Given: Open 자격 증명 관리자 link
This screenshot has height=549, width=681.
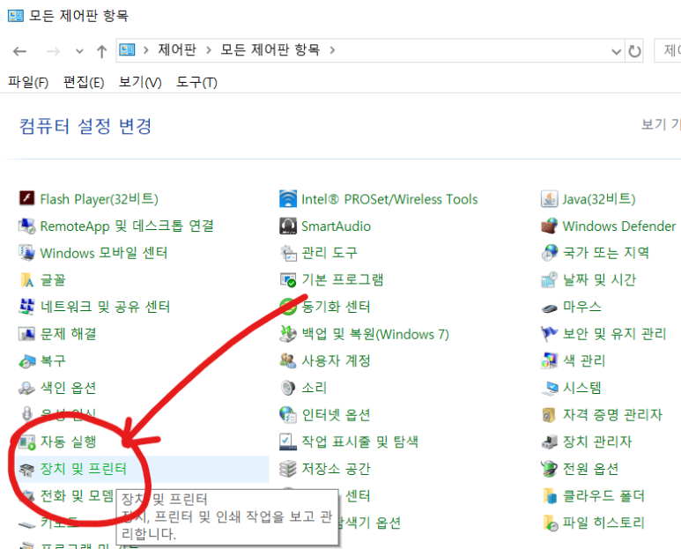Looking at the screenshot, I should click(x=612, y=415).
